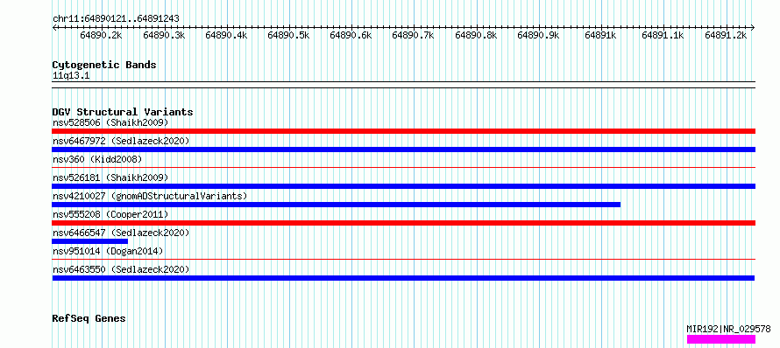The height and width of the screenshot is (348, 780).
Task: Click the red bar under nsv555208
Action: pos(403,223)
